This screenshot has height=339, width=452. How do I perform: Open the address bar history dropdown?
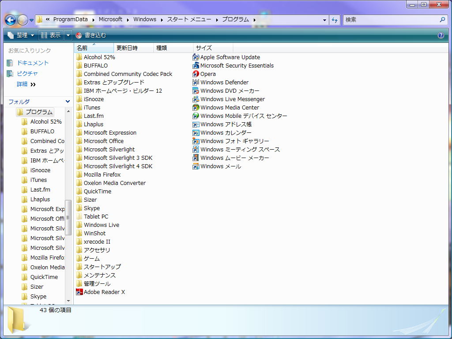click(x=324, y=20)
